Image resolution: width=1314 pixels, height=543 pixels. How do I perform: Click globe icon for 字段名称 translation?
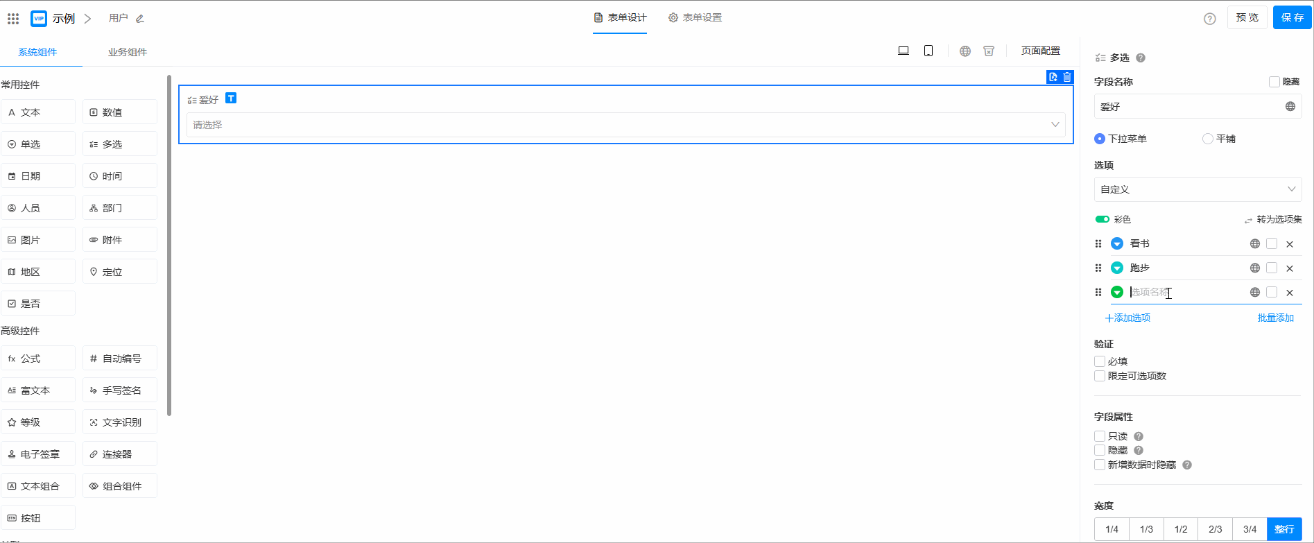1290,107
